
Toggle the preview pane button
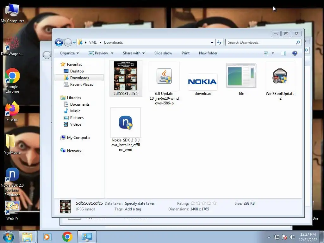tap(283, 53)
